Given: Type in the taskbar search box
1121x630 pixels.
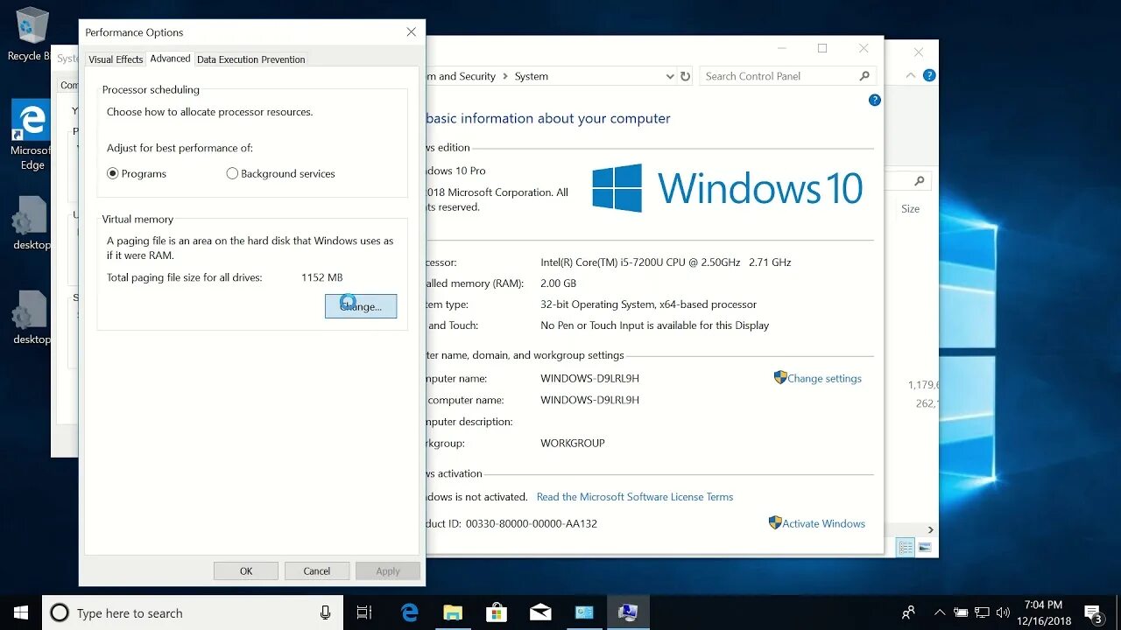Looking at the screenshot, I should (x=193, y=613).
